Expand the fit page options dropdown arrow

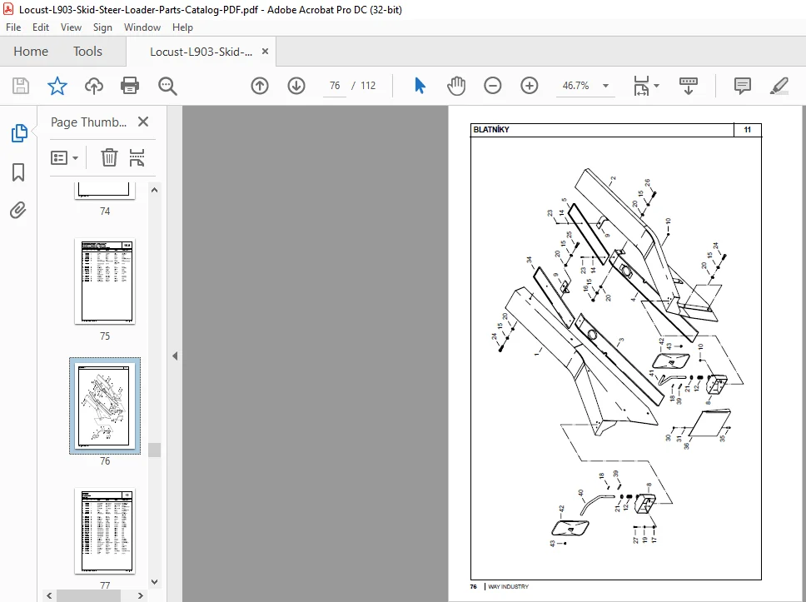pyautogui.click(x=656, y=86)
